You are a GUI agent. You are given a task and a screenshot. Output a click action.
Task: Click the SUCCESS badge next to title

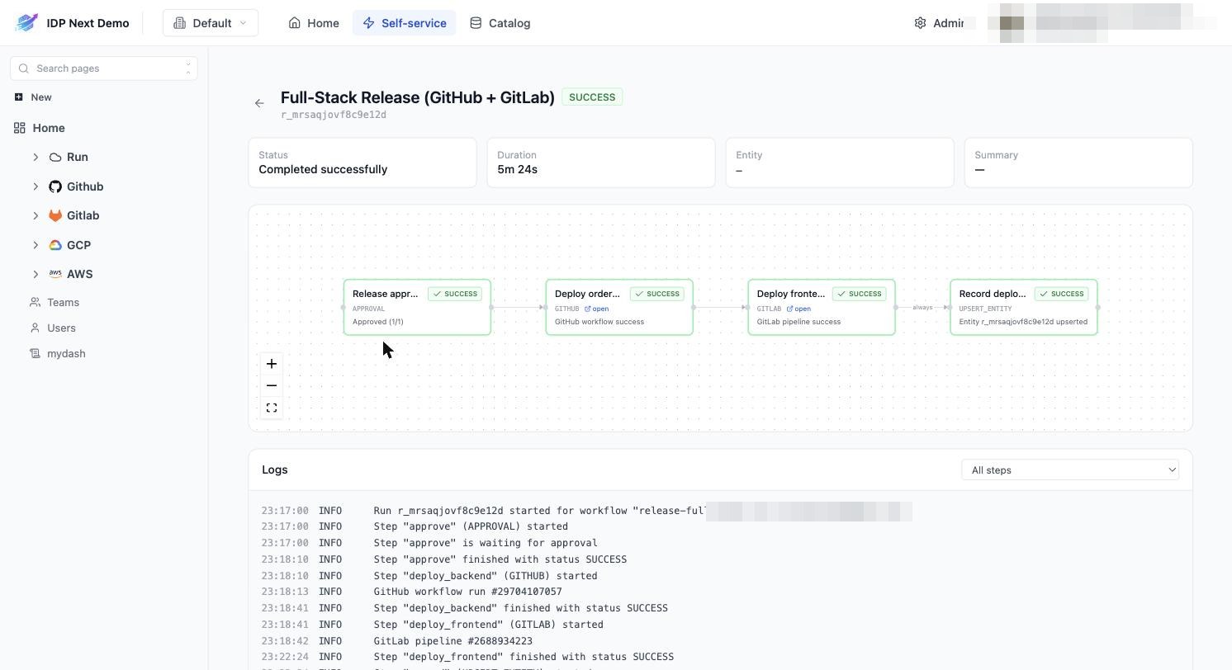592,97
